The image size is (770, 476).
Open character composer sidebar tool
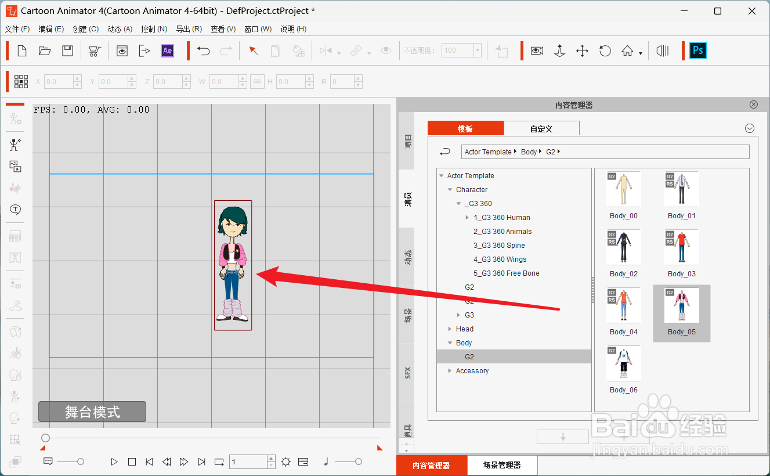(x=16, y=145)
